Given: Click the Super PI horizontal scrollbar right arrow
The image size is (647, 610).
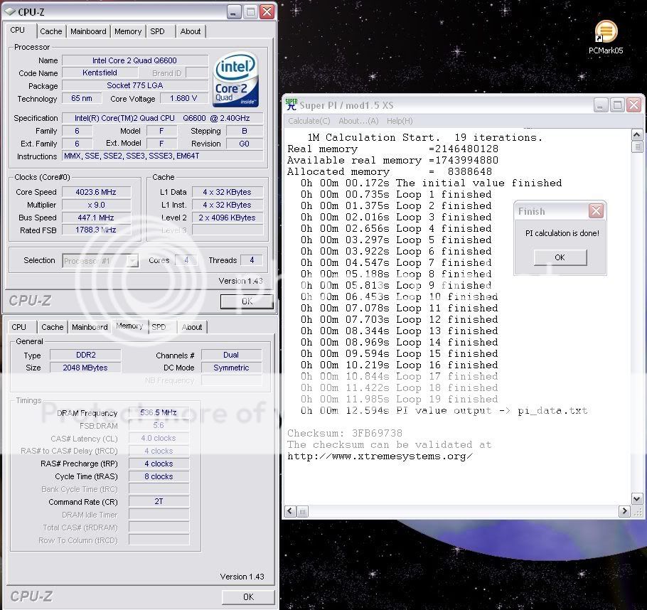Looking at the screenshot, I should (624, 510).
